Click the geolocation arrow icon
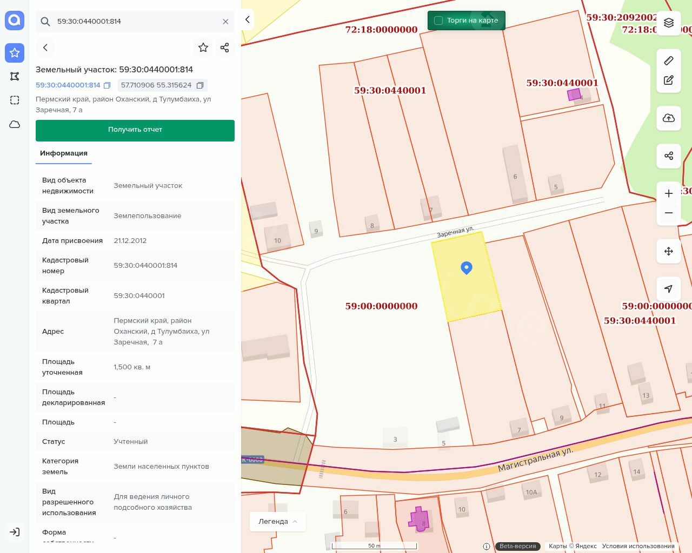 669,289
